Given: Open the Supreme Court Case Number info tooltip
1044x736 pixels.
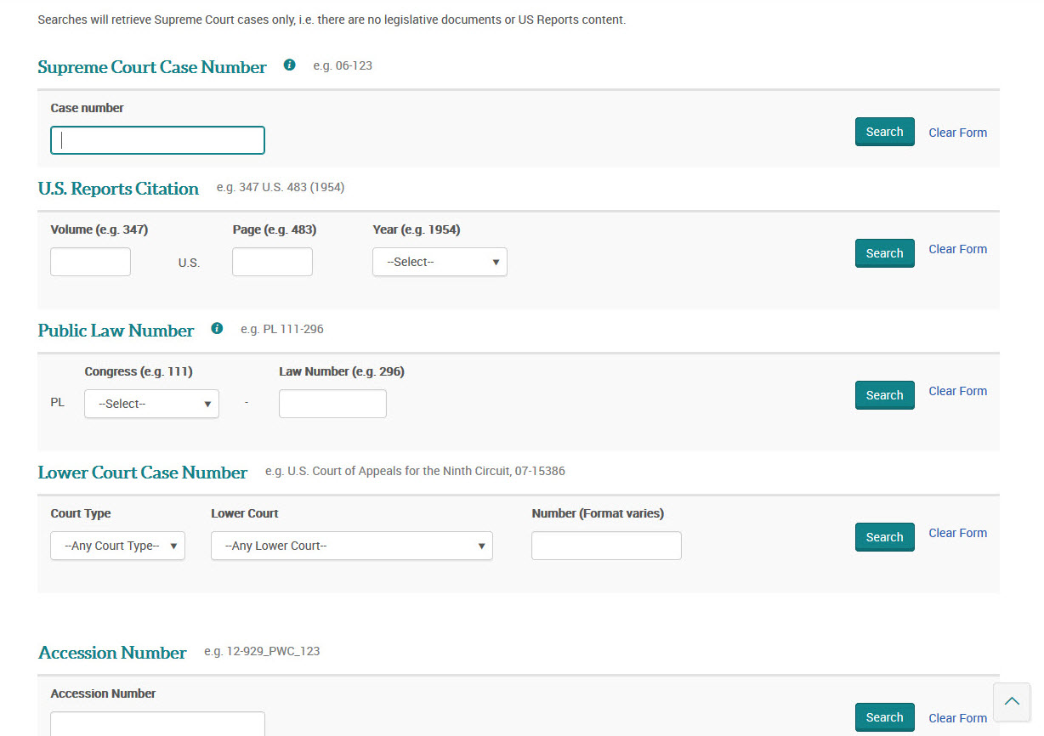Looking at the screenshot, I should click(x=289, y=65).
